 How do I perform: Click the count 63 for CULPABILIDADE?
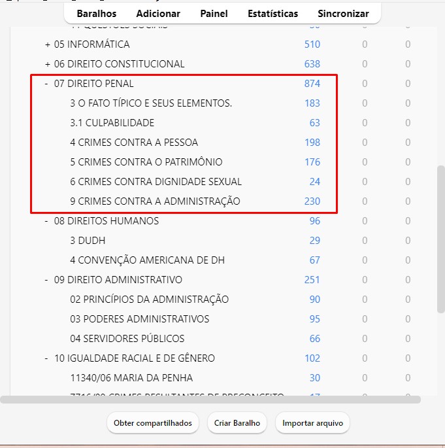[x=314, y=123]
